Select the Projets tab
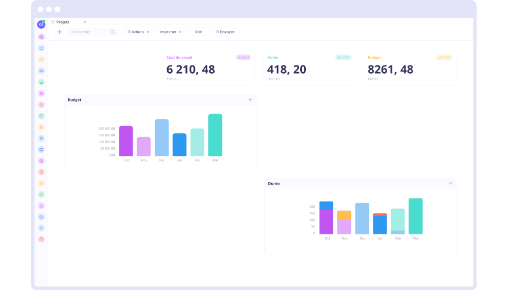Image resolution: width=508 pixels, height=290 pixels. 63,22
